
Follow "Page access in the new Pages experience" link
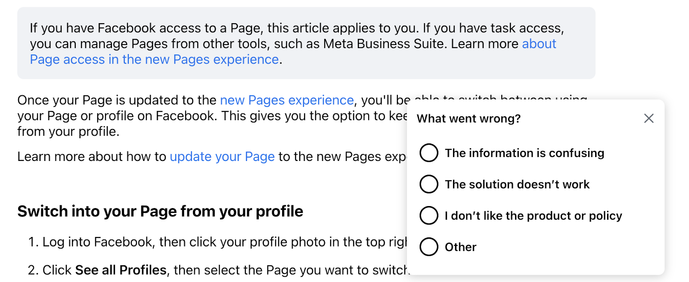[x=154, y=60]
